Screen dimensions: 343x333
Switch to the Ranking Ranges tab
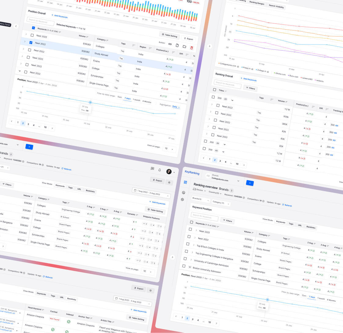click(x=257, y=3)
